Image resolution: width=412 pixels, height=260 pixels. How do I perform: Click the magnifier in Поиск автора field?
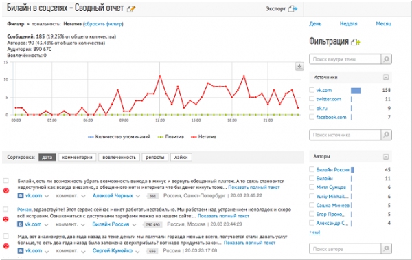tap(386, 249)
